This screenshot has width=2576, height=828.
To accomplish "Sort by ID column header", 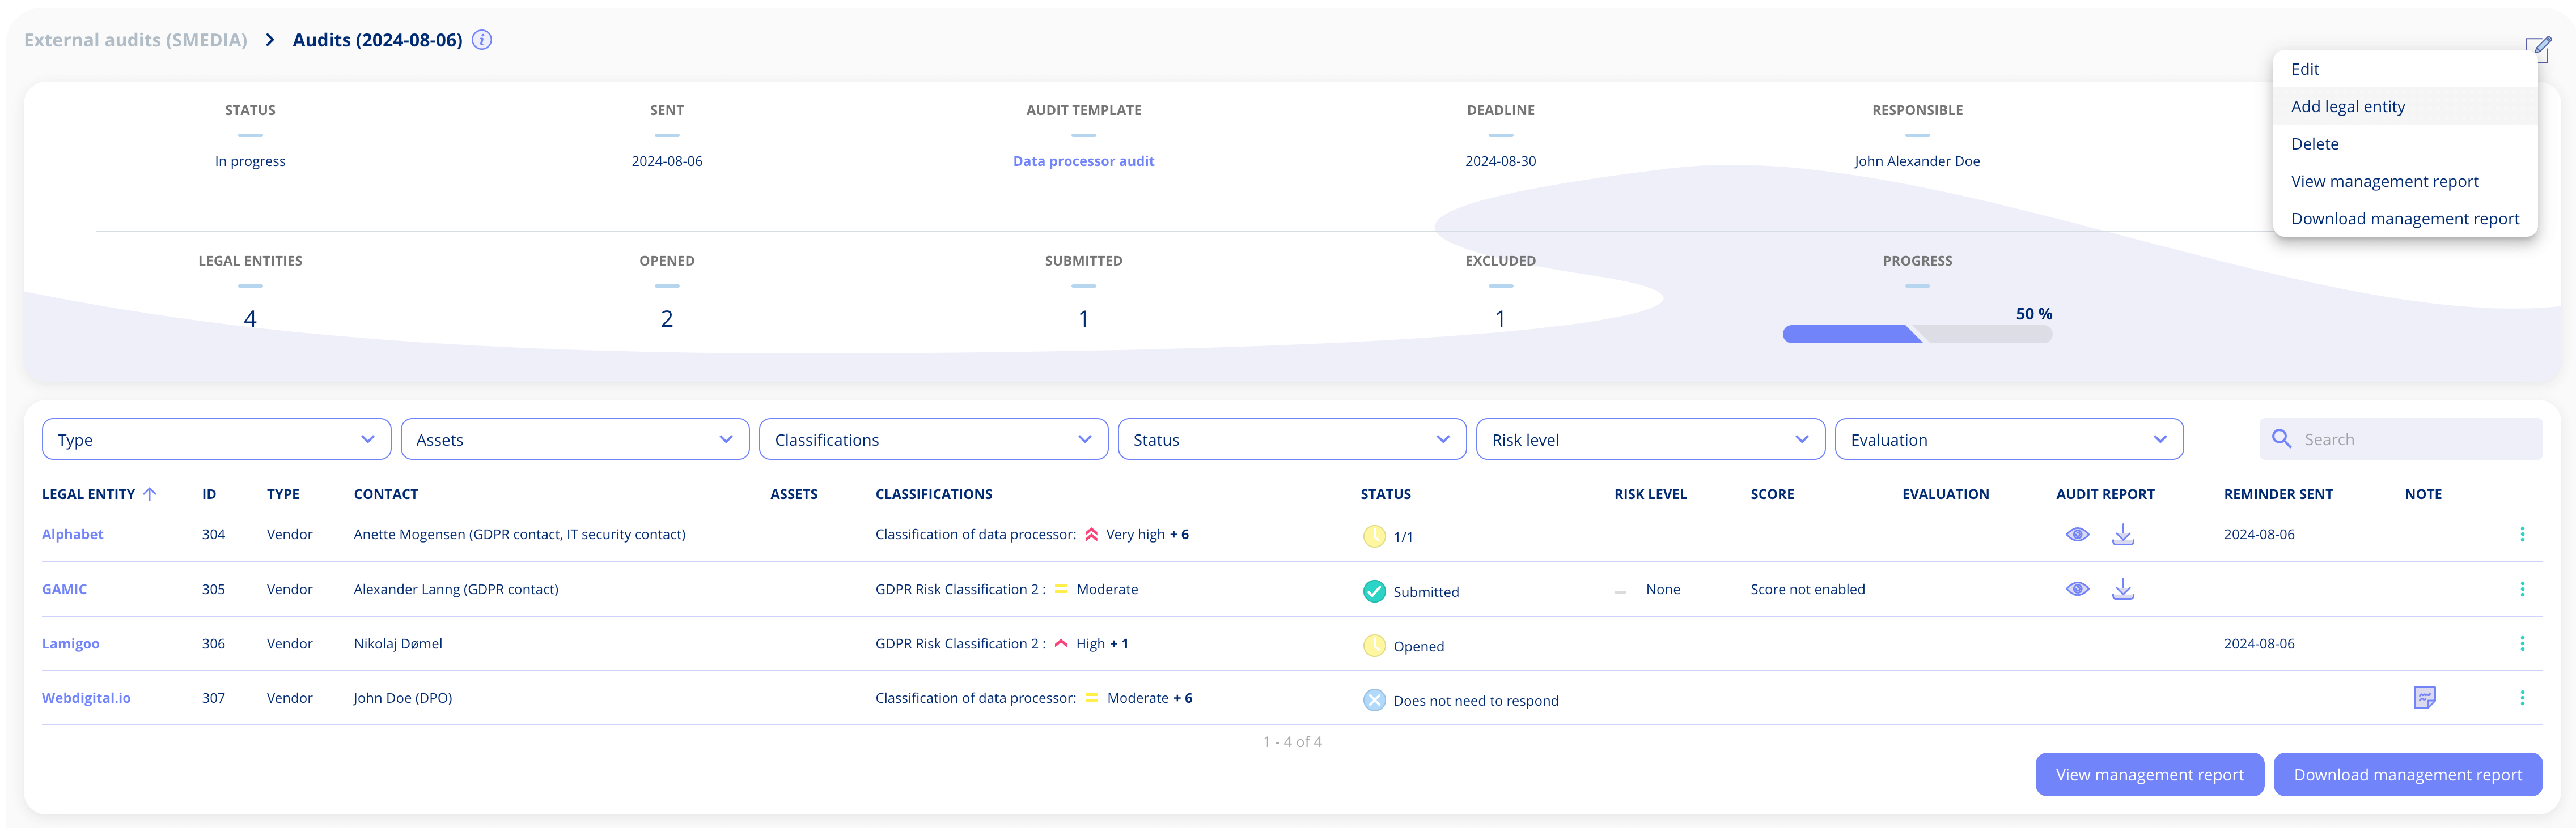I will click(x=209, y=493).
